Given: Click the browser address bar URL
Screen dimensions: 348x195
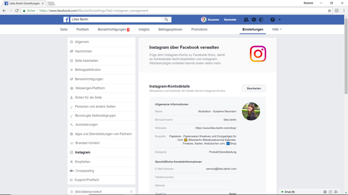Looking at the screenshot, I should (94, 10).
